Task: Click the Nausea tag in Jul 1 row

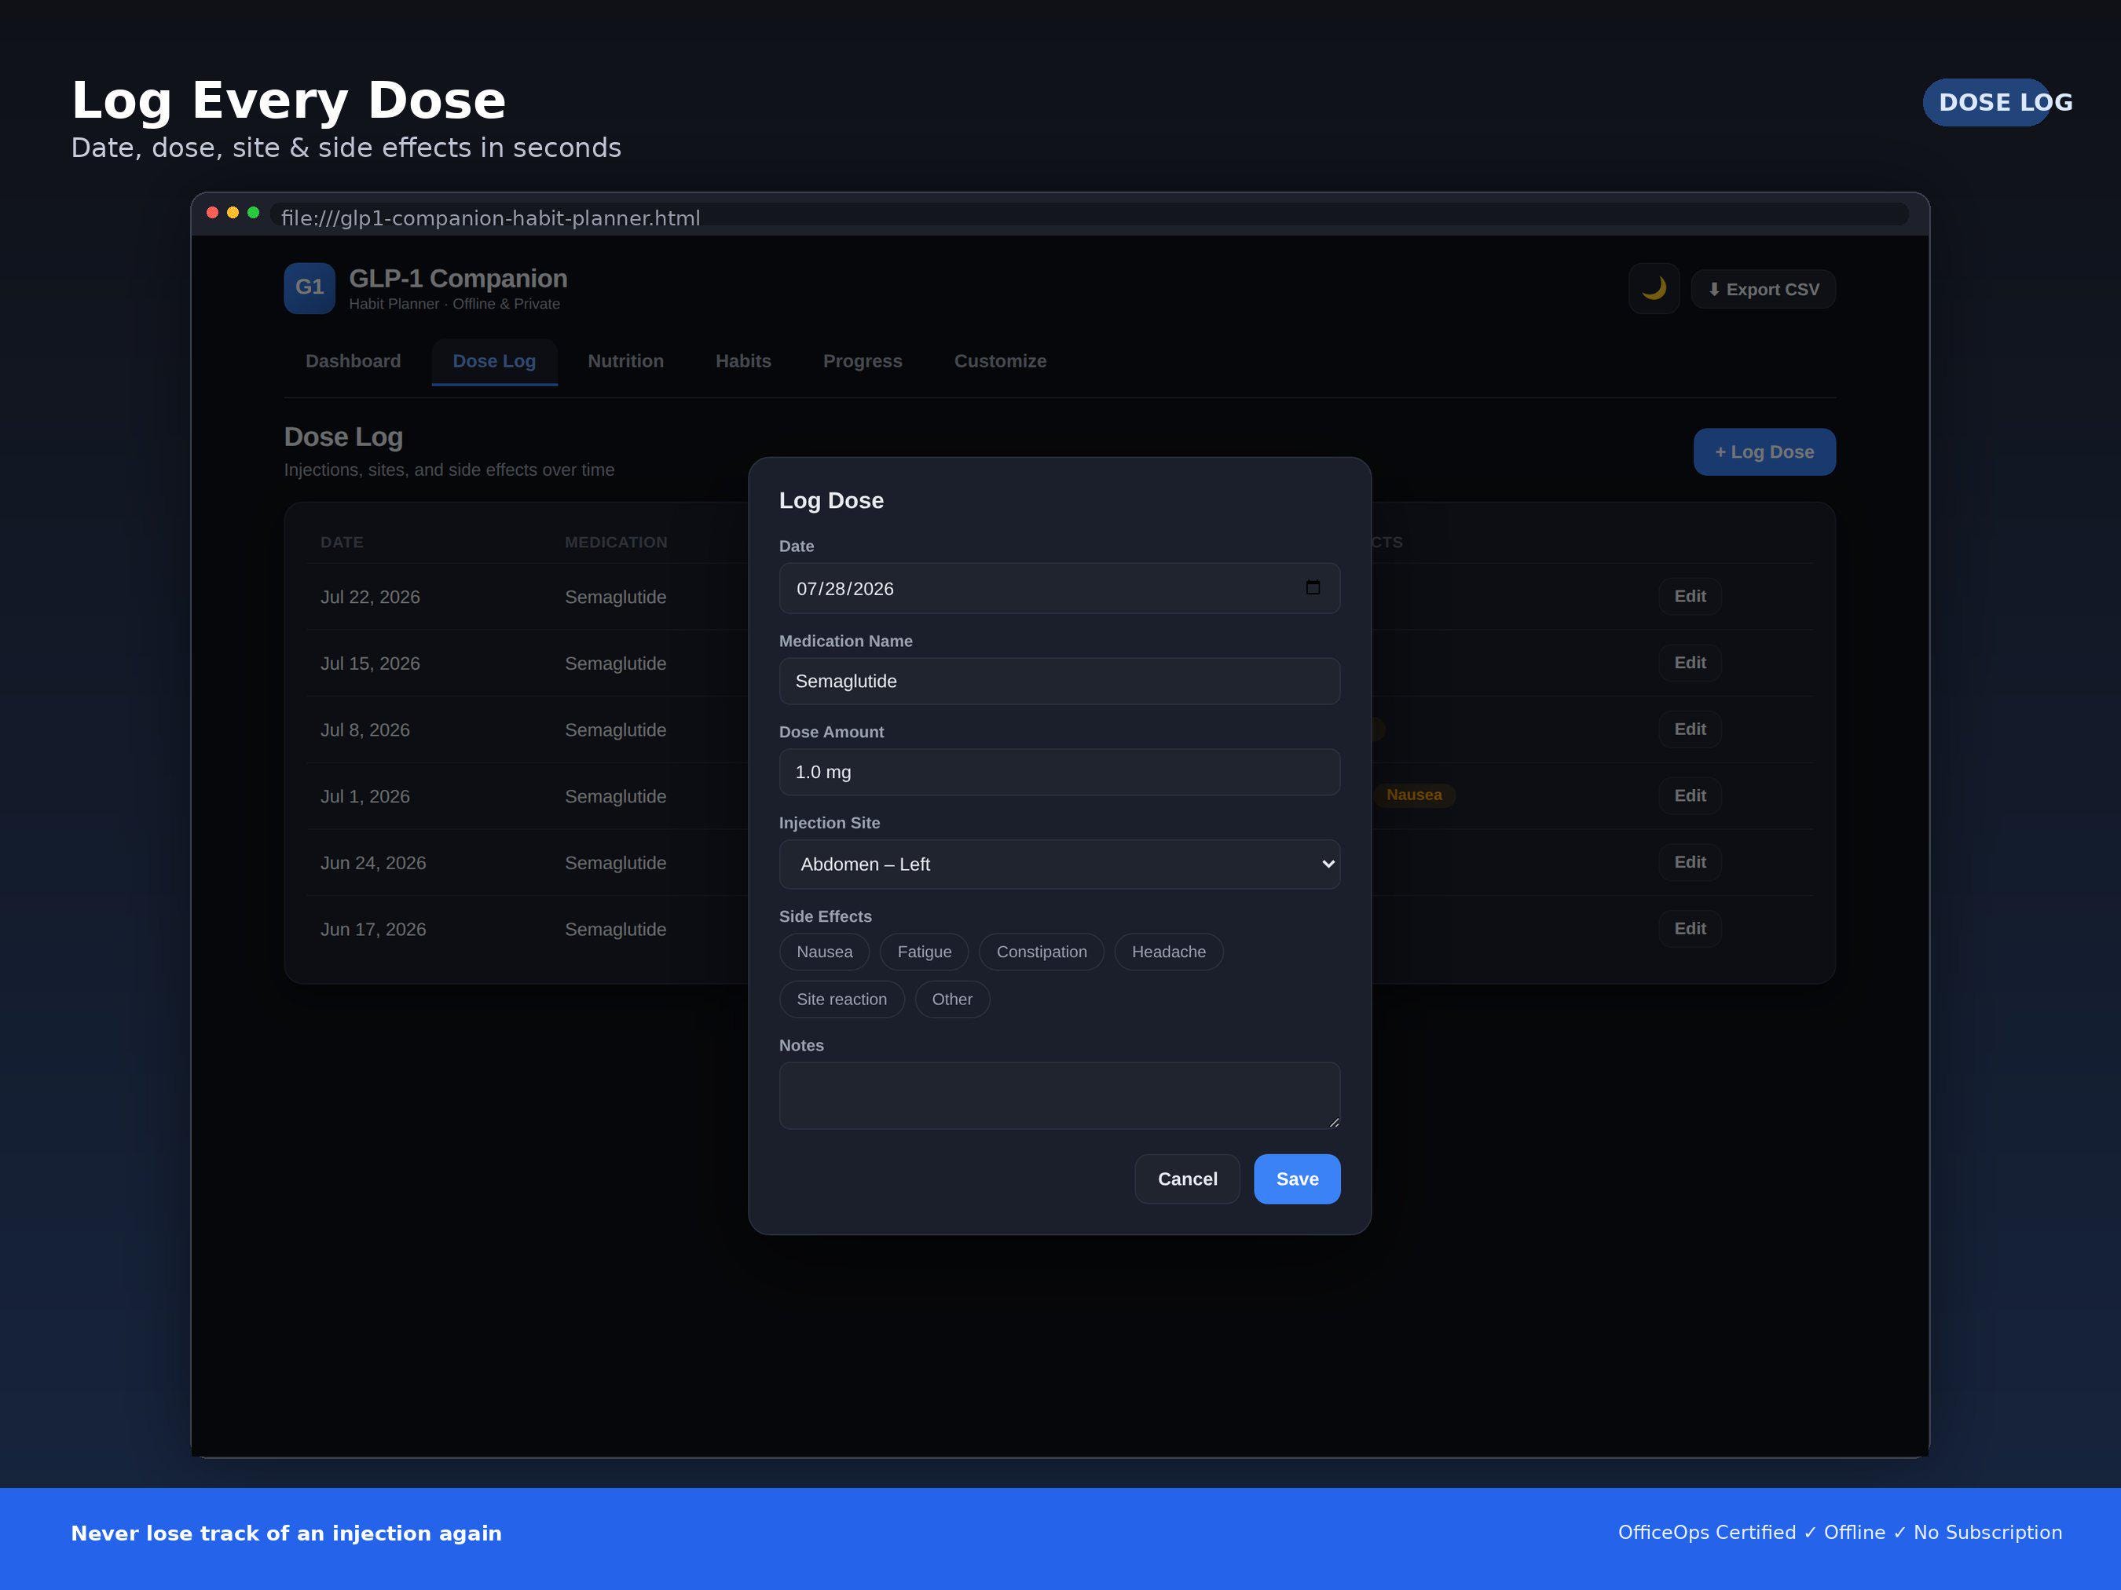Action: click(1413, 795)
